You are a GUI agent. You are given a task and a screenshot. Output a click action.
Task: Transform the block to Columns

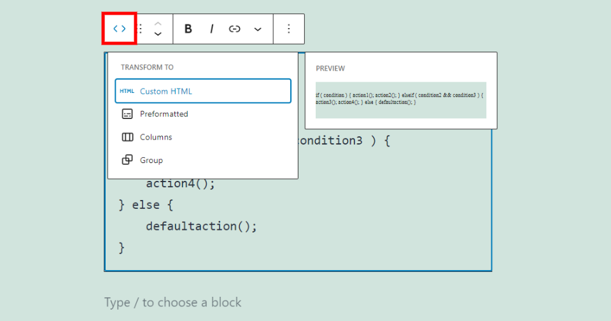(156, 137)
